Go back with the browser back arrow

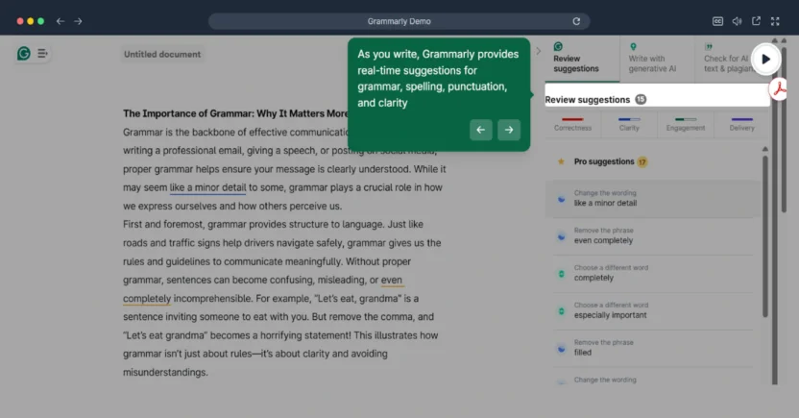(x=61, y=21)
